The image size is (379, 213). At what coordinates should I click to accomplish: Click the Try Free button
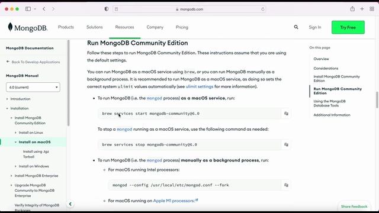tap(348, 27)
